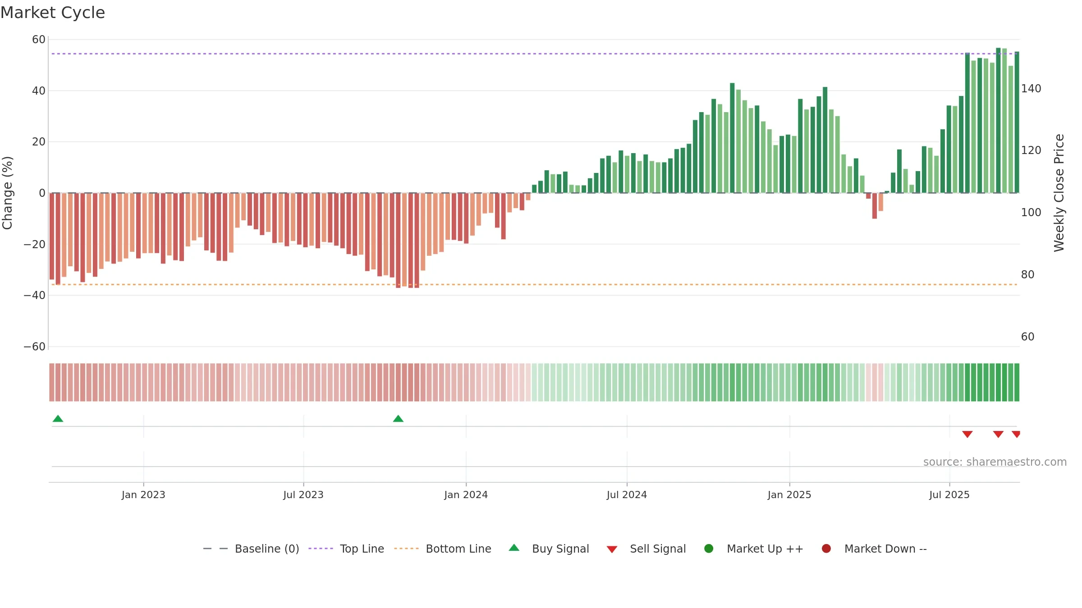
Task: Click the Market Down -- legend entry
Action: click(x=874, y=549)
